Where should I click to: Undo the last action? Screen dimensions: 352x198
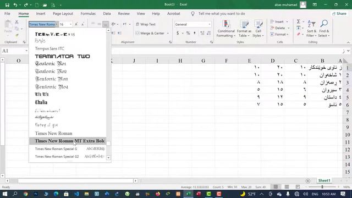pos(15,5)
